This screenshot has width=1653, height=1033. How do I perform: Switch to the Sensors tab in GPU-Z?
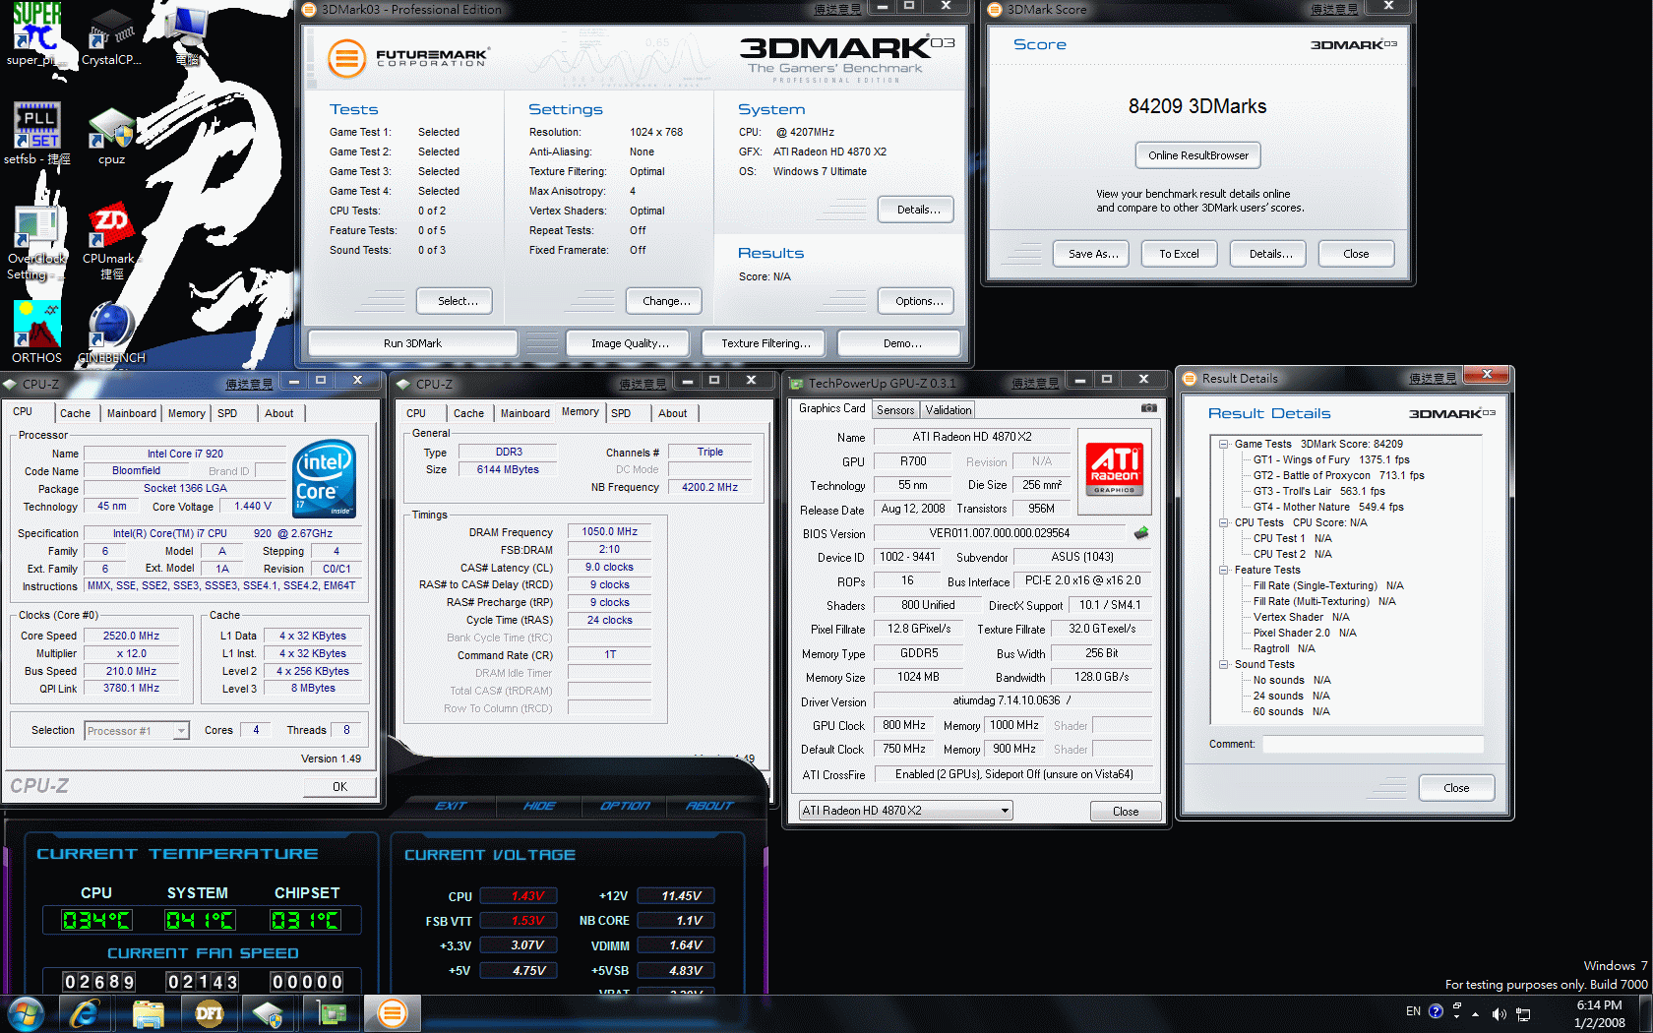(895, 410)
